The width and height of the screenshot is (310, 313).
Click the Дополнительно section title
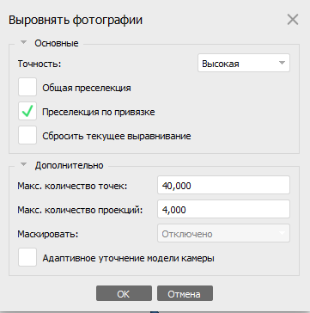pyautogui.click(x=69, y=165)
